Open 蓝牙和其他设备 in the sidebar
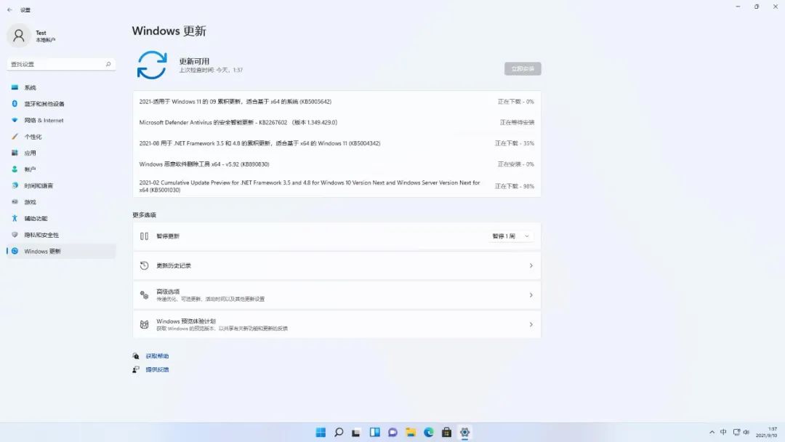This screenshot has height=442, width=785. pos(61,104)
